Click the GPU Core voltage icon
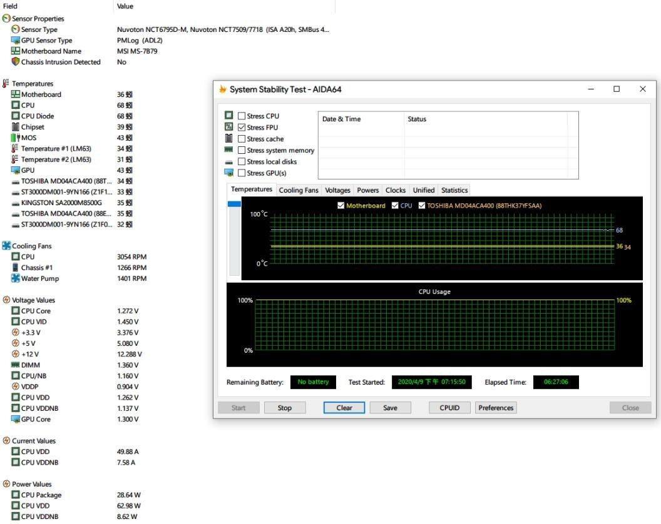661x524 pixels. (x=16, y=419)
